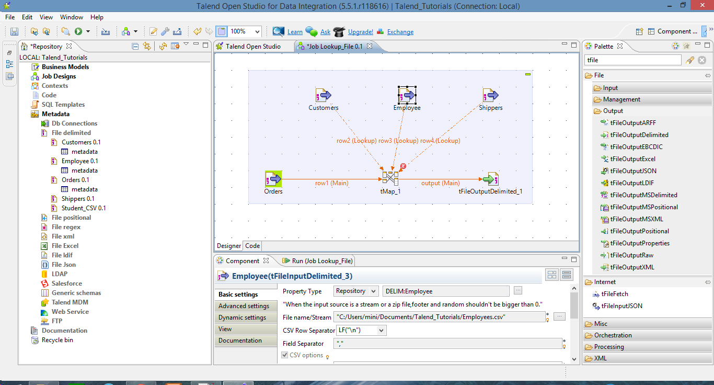
Task: Select the Student_CSV 0.1 metadata item
Action: pos(84,208)
